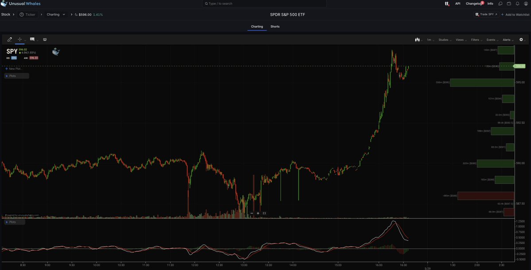Click the whale watermark icon beside SPY
The image size is (531, 270).
coord(56,52)
